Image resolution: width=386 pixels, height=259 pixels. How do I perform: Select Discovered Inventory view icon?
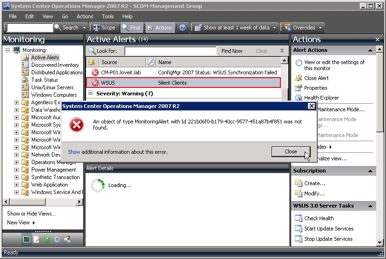tap(25, 65)
